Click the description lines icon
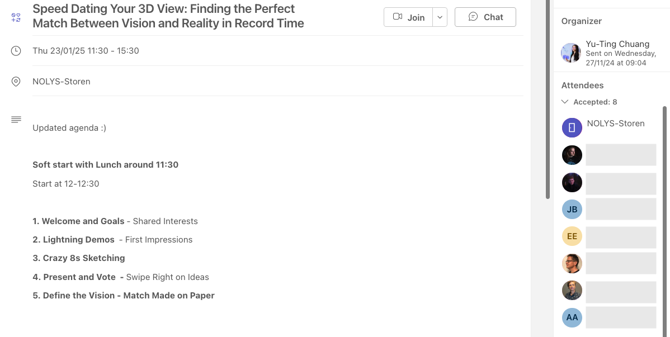 tap(16, 120)
